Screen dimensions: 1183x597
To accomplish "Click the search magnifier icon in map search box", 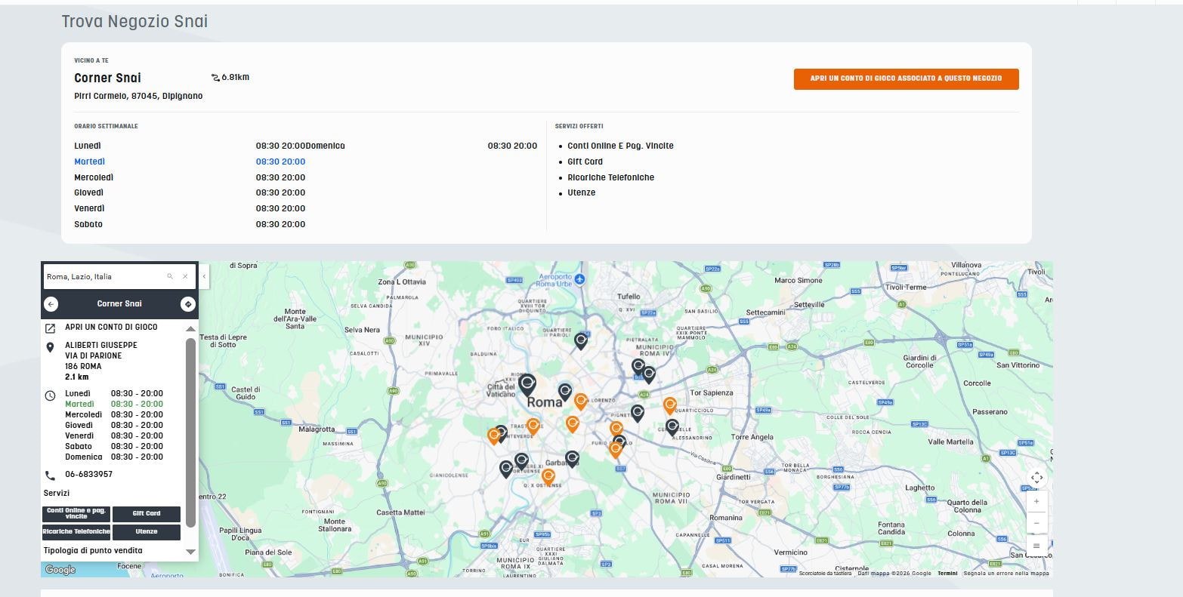I will (x=169, y=276).
